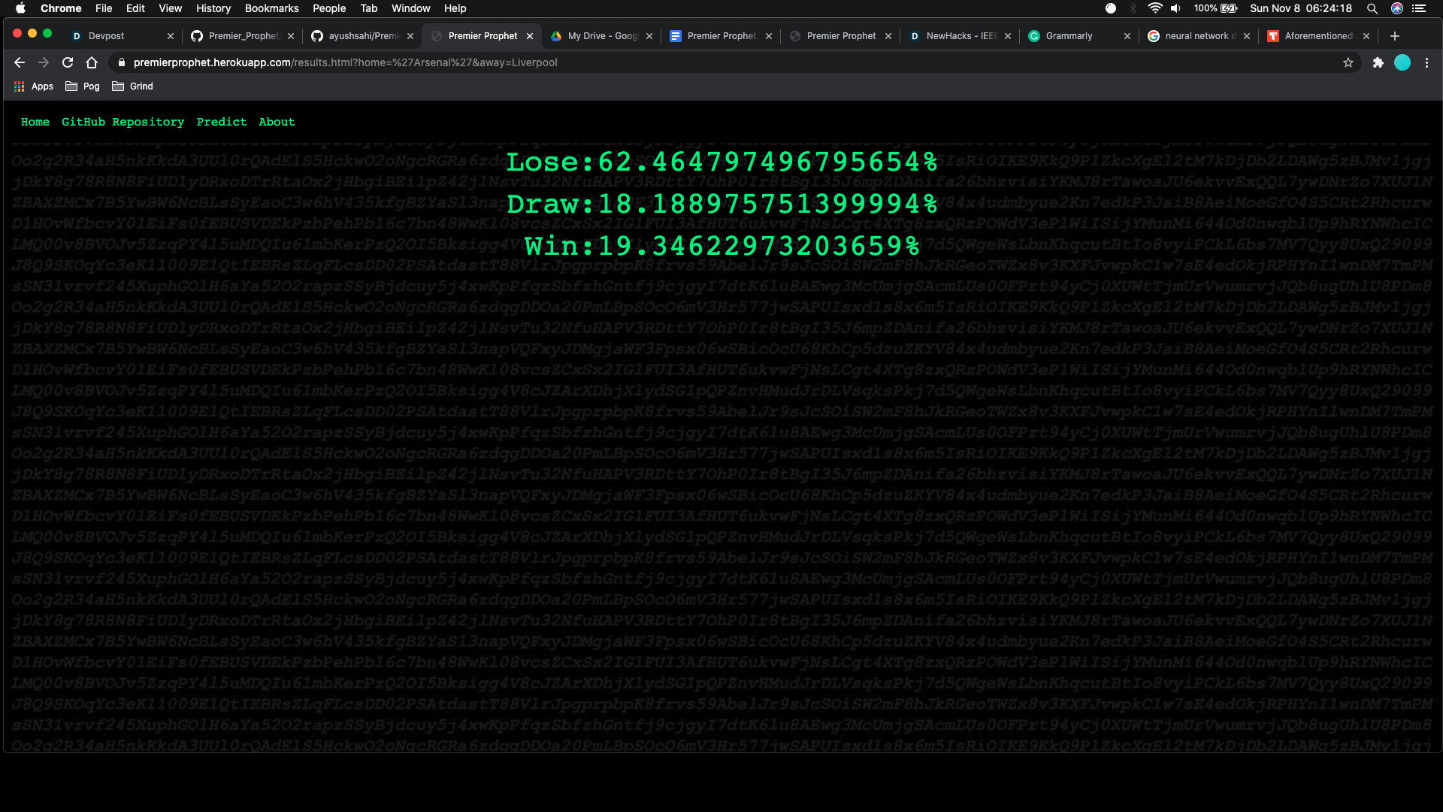Click the Predict navigation link
The height and width of the screenshot is (812, 1443).
click(x=221, y=122)
